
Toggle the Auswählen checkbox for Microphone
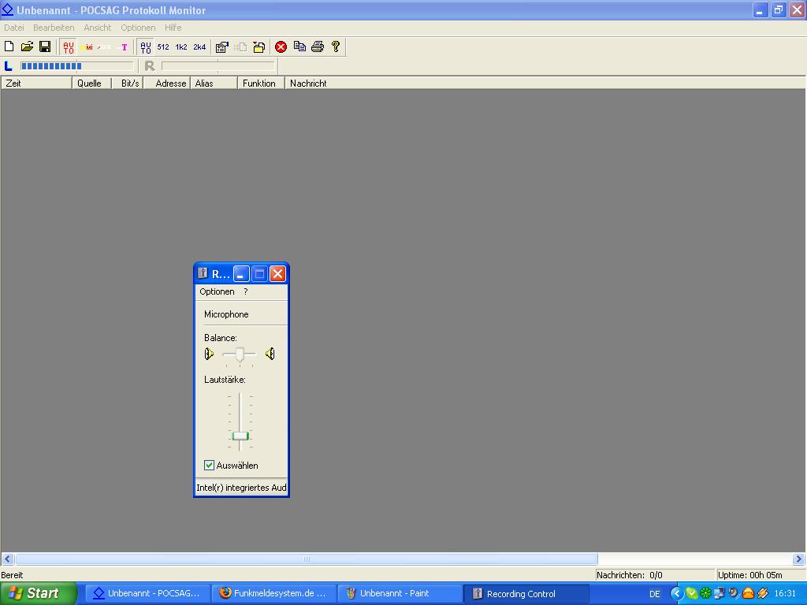click(210, 466)
